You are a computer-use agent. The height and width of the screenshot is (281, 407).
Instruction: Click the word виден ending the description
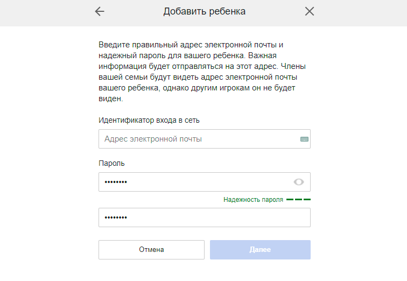point(110,99)
